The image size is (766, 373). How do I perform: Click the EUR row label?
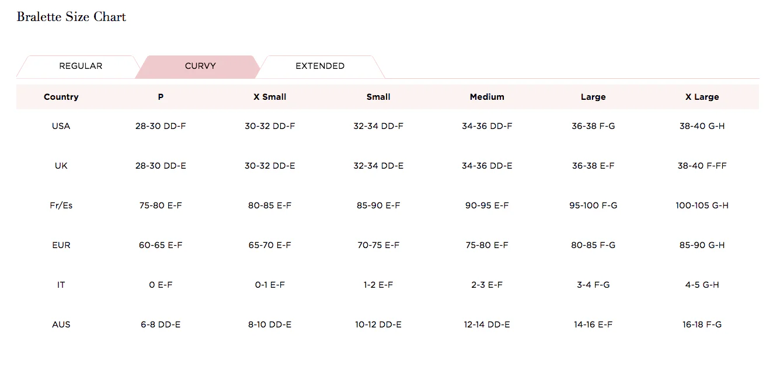pyautogui.click(x=61, y=245)
